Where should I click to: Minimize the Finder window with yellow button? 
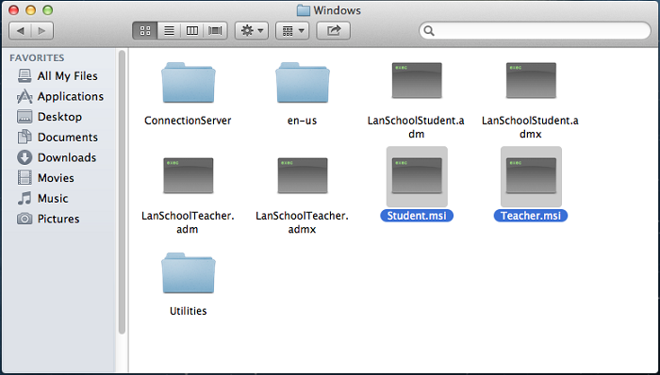coord(31,10)
